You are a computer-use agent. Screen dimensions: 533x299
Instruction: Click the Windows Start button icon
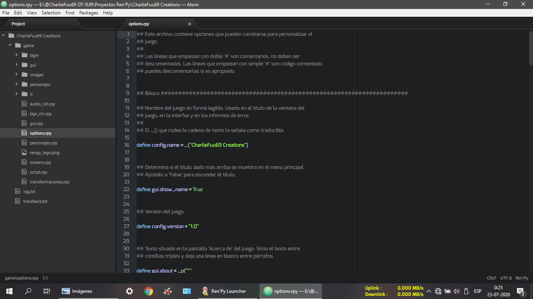9,291
